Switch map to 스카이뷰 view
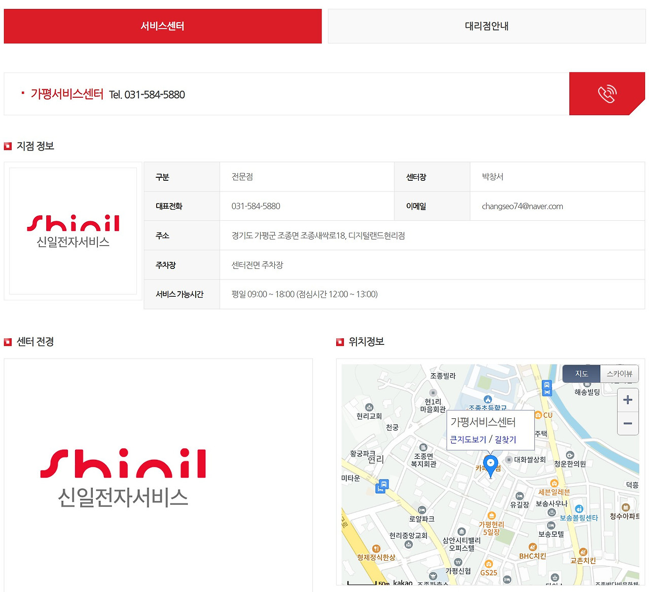649x592 pixels. pyautogui.click(x=620, y=374)
